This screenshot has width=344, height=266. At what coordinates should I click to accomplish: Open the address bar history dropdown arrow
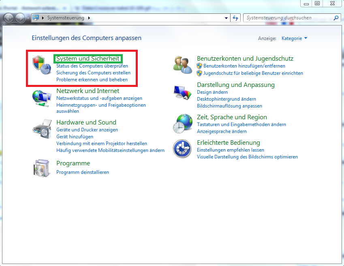coord(226,18)
